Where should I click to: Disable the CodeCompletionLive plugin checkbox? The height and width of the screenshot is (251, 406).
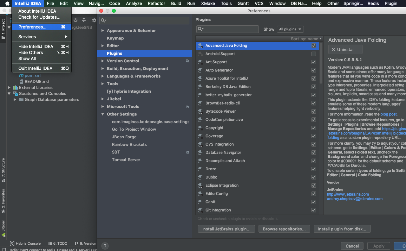(x=314, y=120)
